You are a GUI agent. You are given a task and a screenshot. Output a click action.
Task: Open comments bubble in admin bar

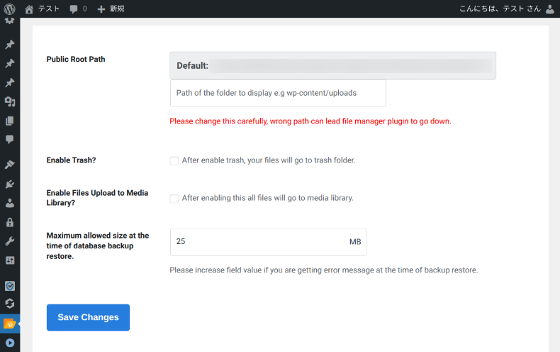coord(78,9)
